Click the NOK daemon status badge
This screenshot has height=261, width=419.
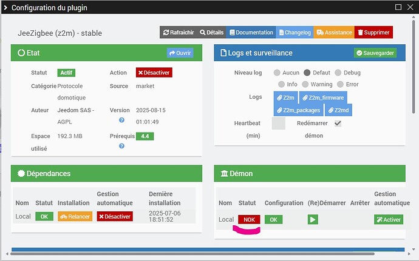coord(249,220)
